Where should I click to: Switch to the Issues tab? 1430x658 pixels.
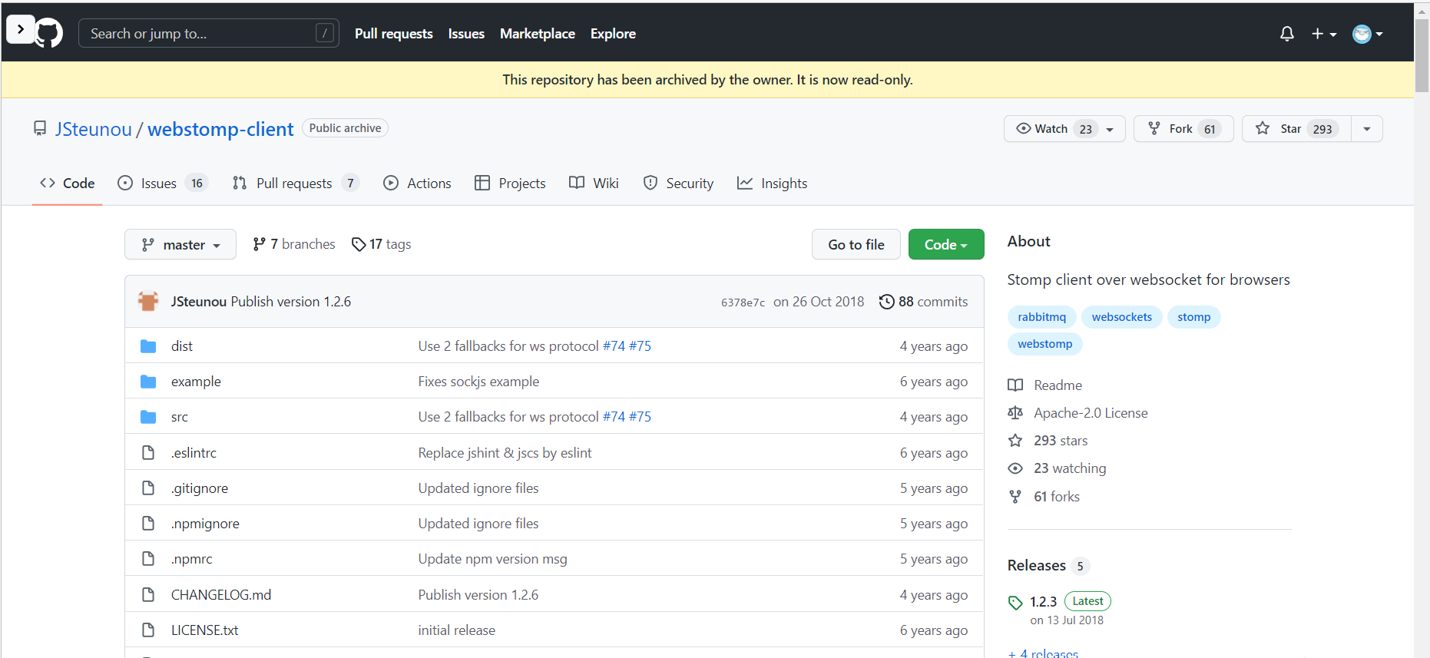pyautogui.click(x=162, y=184)
